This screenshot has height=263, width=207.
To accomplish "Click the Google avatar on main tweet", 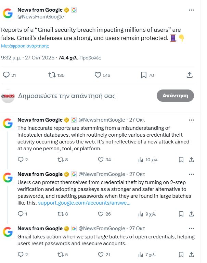I will pyautogui.click(x=8, y=13).
